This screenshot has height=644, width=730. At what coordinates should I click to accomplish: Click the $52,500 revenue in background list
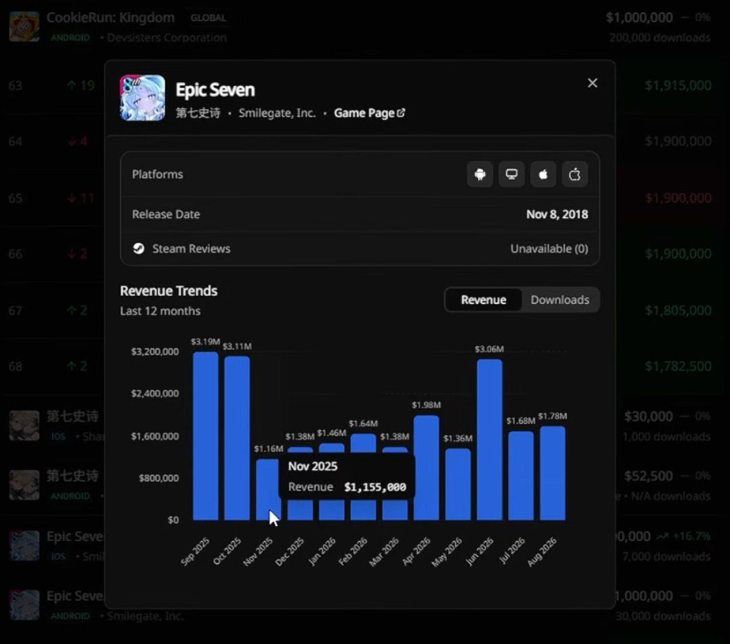pyautogui.click(x=648, y=476)
